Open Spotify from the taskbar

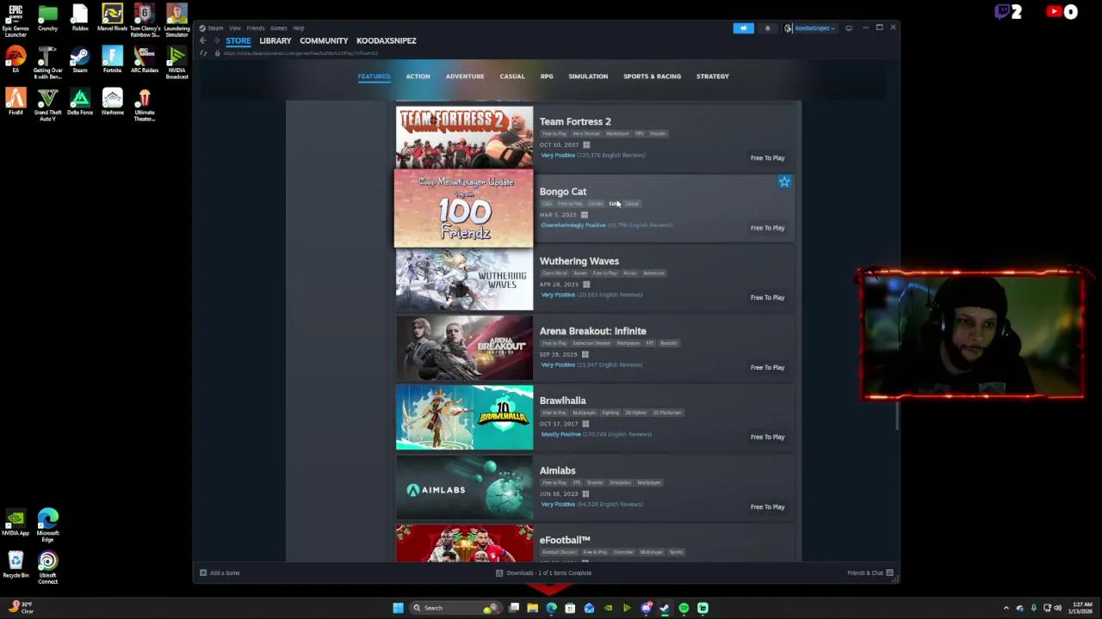684,608
